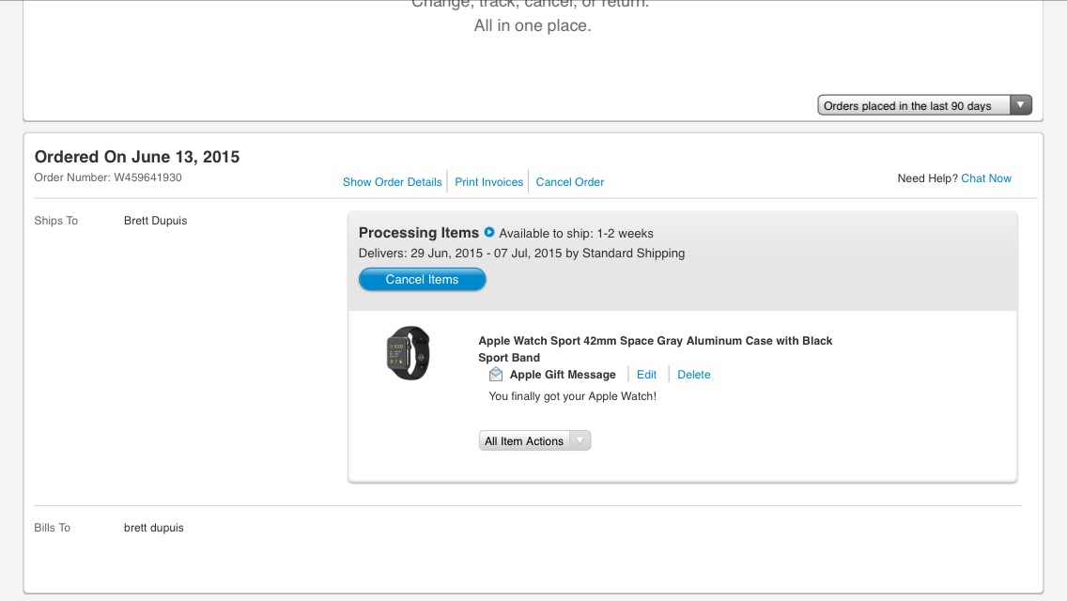Delete the Apple gift message
This screenshot has width=1067, height=601.
694,375
